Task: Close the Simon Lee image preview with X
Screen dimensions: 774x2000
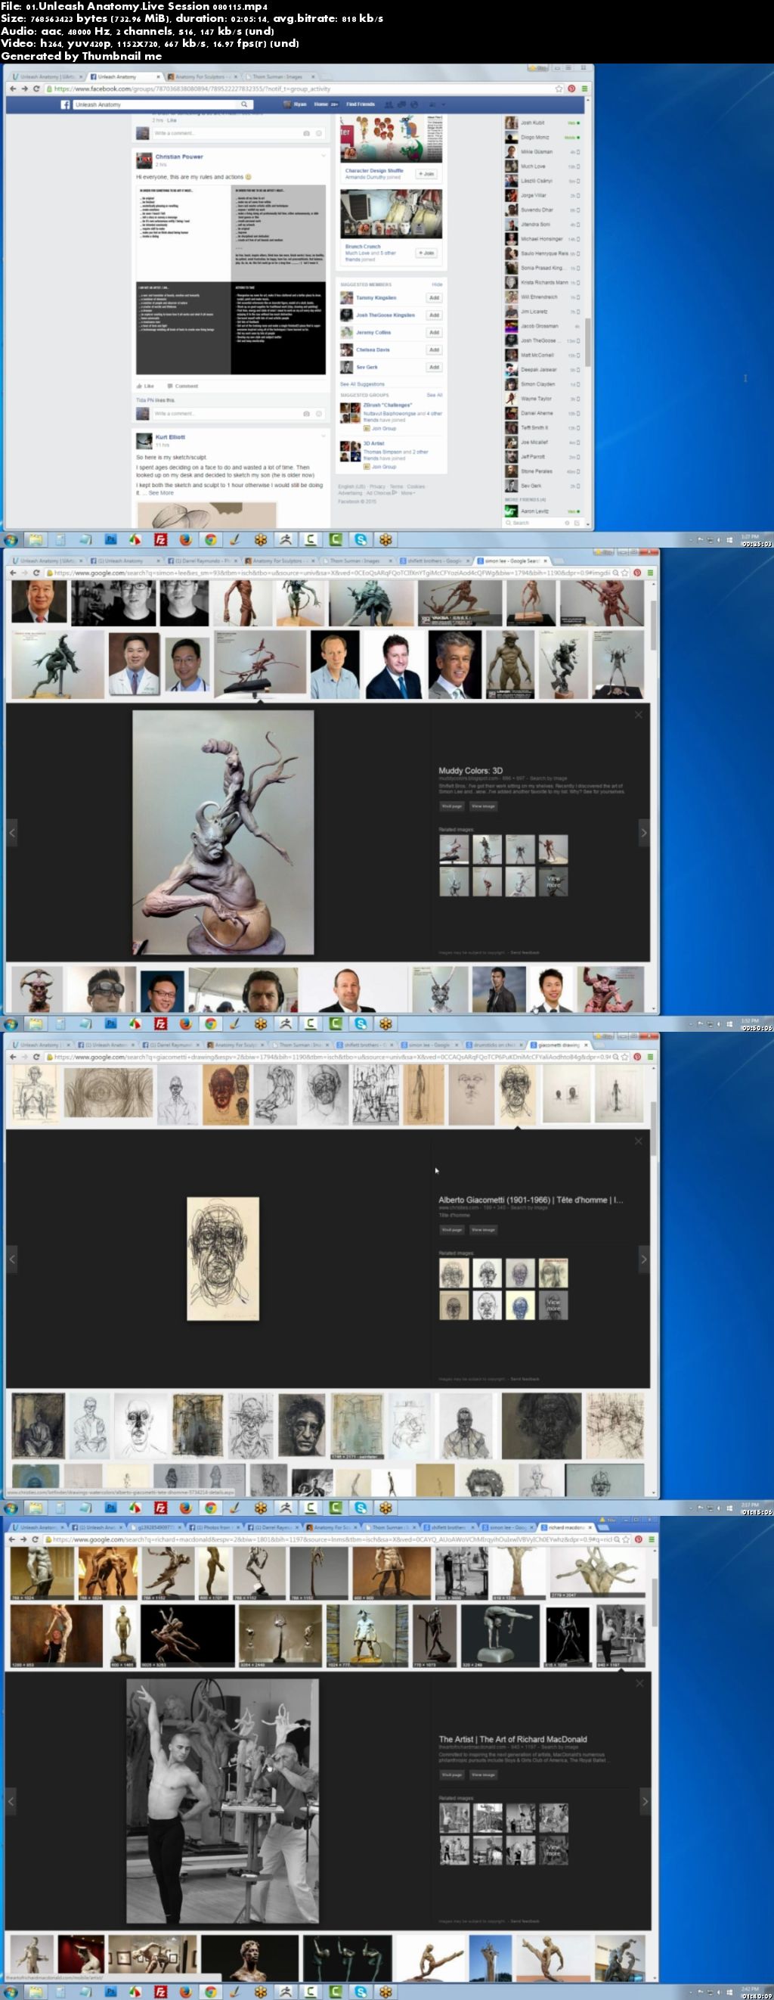Action: click(x=638, y=714)
